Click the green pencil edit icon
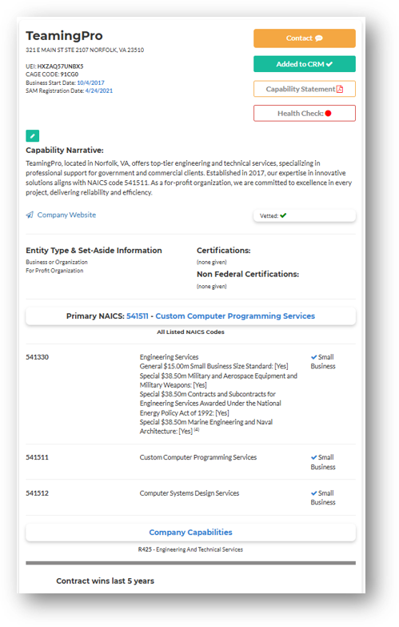The image size is (399, 627). 32,136
